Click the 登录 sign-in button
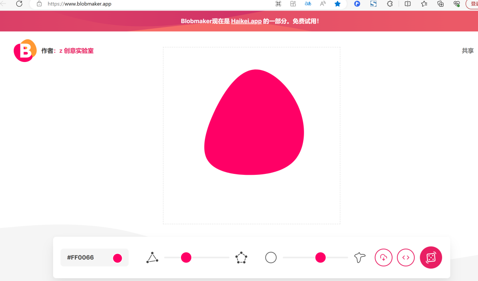 tap(473, 4)
